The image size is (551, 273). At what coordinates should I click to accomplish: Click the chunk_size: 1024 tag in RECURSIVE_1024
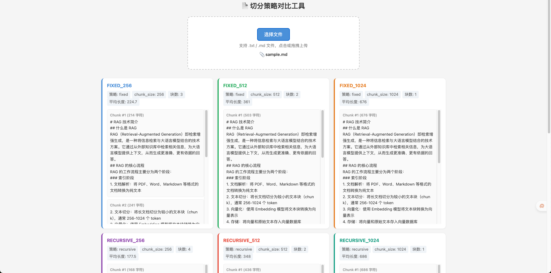coord(390,249)
